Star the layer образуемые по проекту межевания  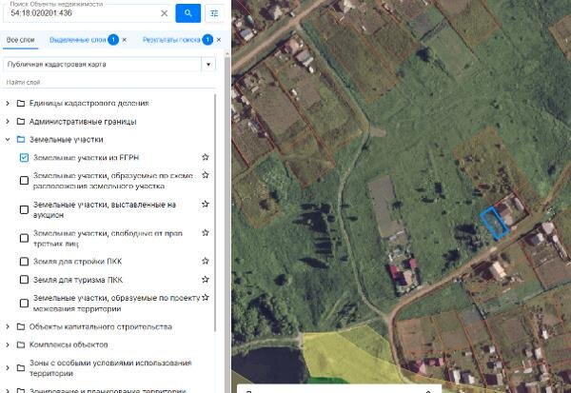pyautogui.click(x=206, y=297)
